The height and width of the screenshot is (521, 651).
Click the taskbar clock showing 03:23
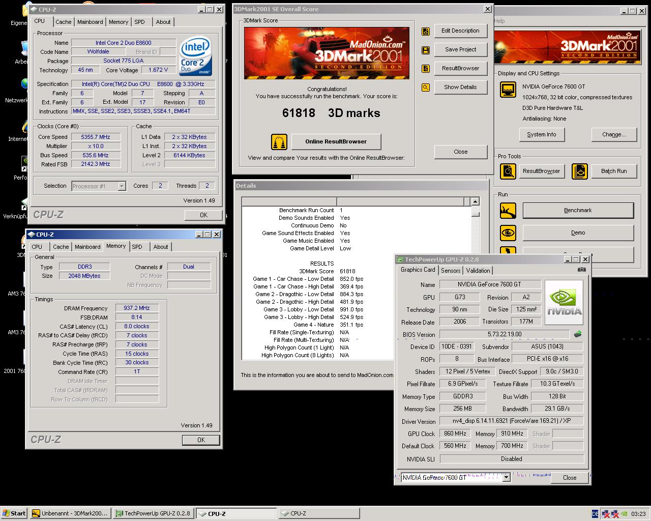[638, 514]
